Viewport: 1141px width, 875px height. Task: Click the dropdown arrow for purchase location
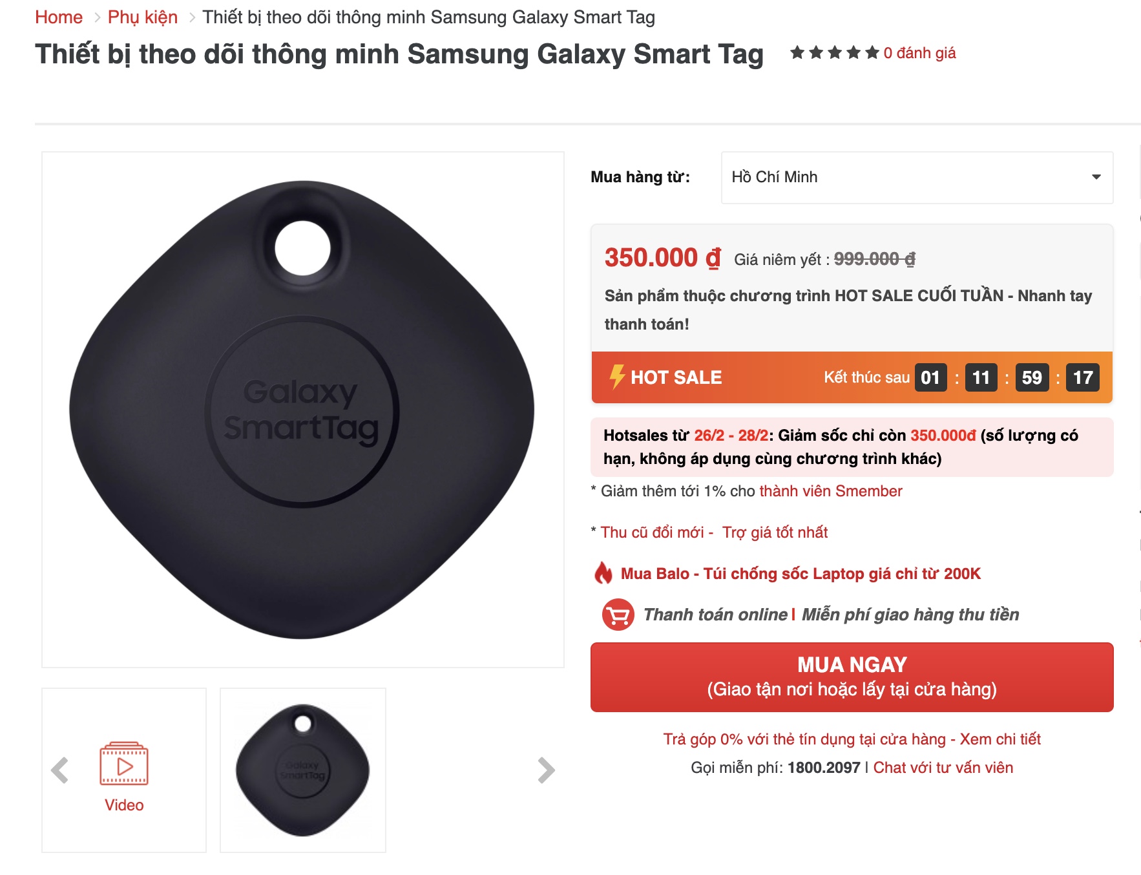pos(1096,177)
